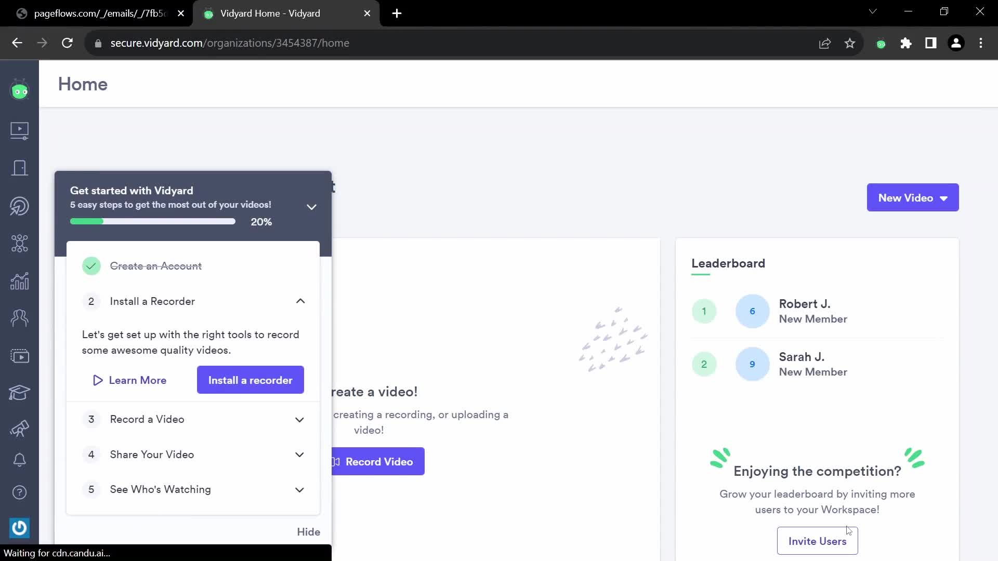Go back with the browser back arrow
998x561 pixels.
(x=17, y=43)
